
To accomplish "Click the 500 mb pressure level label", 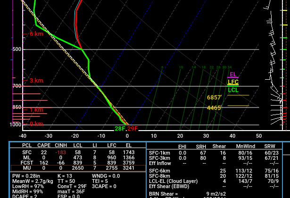I will (17, 49).
